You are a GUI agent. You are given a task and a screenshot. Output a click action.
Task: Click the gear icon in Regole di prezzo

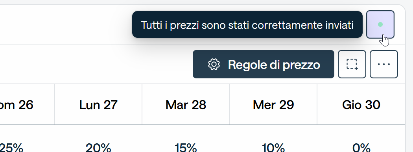(x=214, y=65)
